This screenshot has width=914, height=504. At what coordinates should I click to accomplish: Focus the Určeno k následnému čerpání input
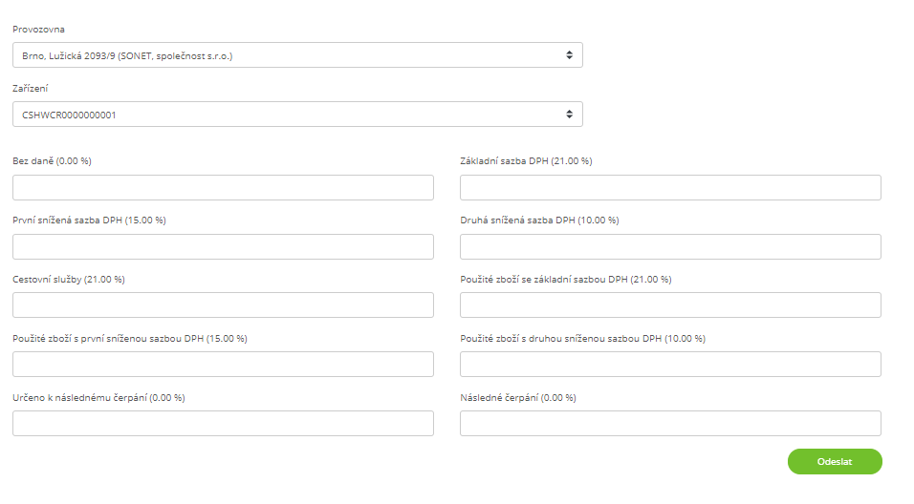pyautogui.click(x=224, y=424)
